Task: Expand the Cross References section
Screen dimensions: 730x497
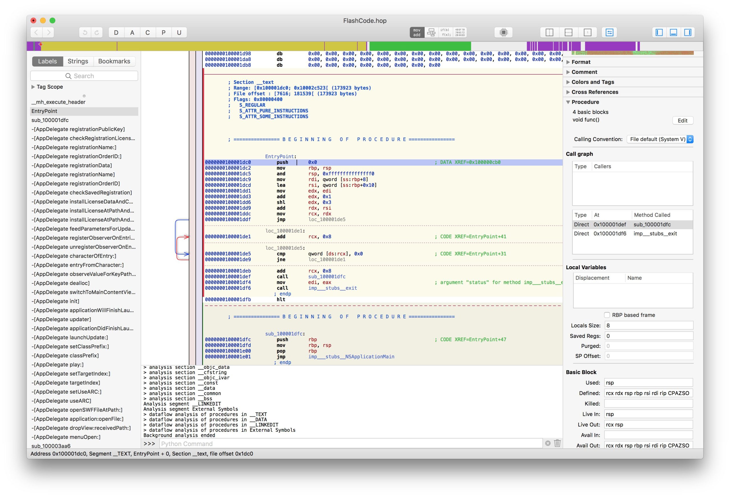Action: click(568, 92)
